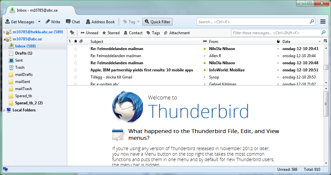Viewport: 331px width, 175px height.
Task: Expand the Local Folders tree
Action: (4, 110)
